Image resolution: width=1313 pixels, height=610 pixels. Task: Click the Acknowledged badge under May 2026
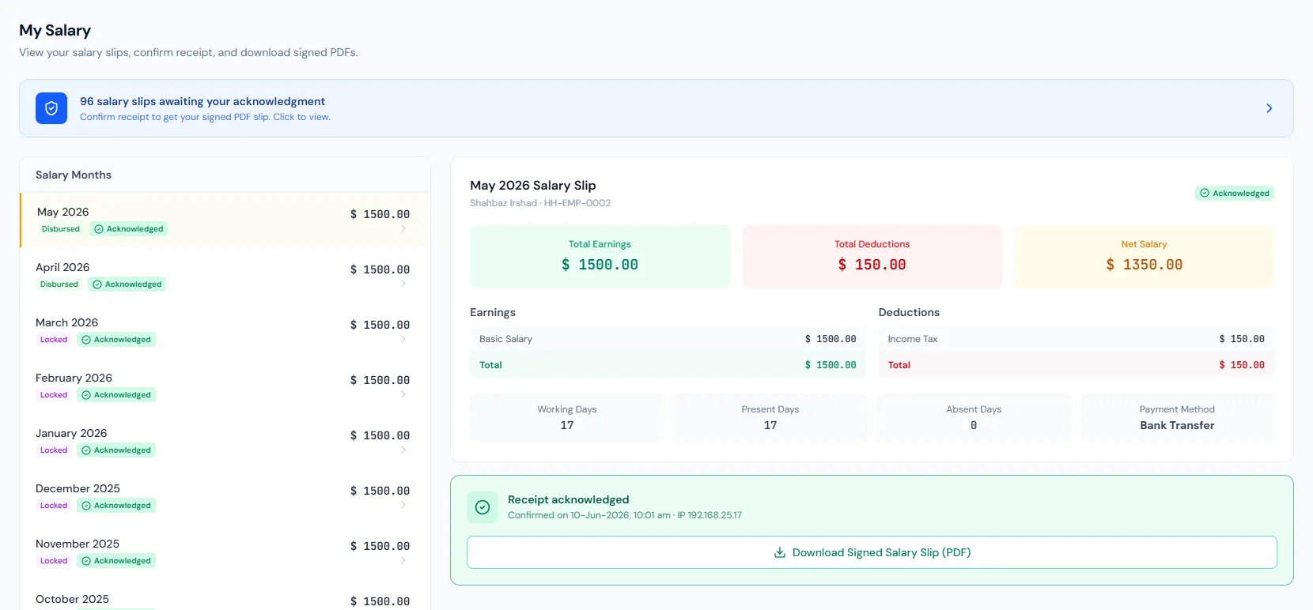[x=128, y=229]
